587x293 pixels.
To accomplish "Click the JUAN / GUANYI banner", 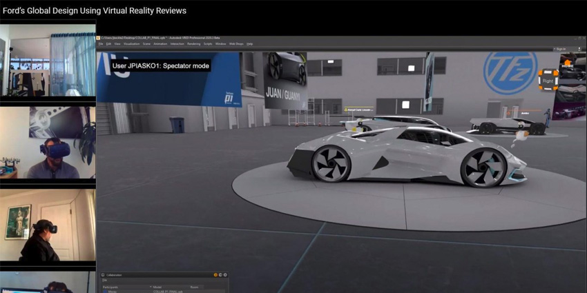I will click(285, 81).
